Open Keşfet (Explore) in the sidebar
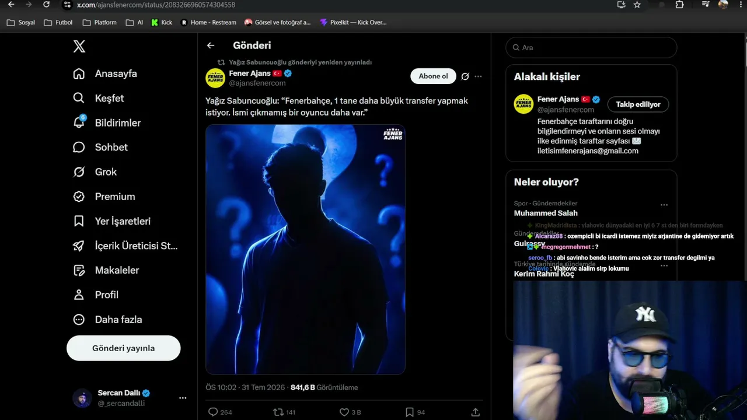 pyautogui.click(x=98, y=98)
